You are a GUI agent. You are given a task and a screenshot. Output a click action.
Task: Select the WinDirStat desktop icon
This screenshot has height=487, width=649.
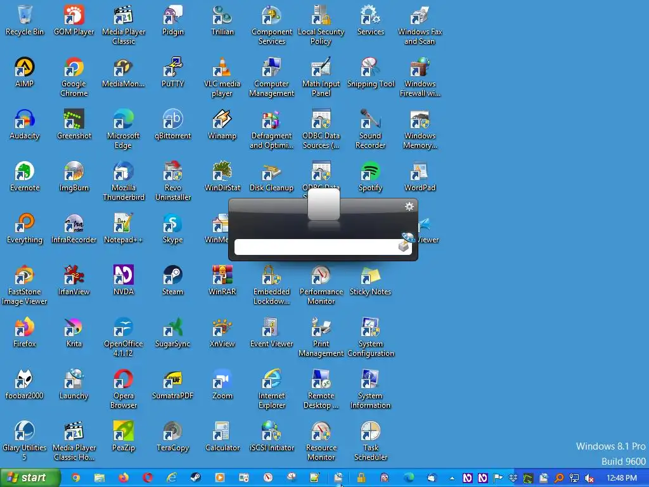click(x=222, y=176)
